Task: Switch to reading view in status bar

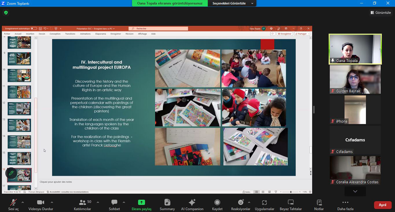Action: tap(269, 192)
